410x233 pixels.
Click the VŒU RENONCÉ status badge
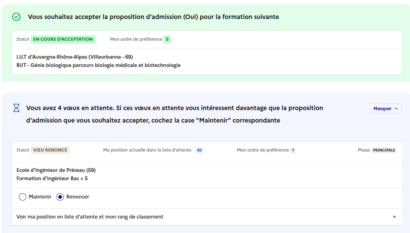pos(50,150)
